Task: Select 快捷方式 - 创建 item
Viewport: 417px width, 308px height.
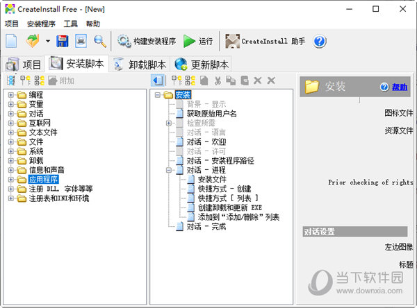Action: click(x=224, y=189)
